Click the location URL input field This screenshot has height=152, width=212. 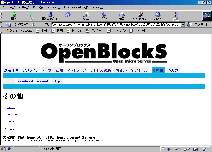[116, 25]
